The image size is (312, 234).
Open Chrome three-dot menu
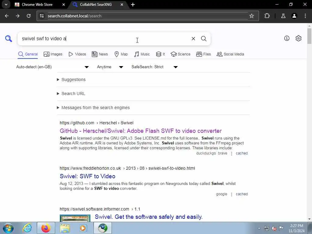(305, 16)
